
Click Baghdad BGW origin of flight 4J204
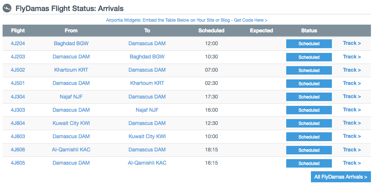tap(71, 43)
